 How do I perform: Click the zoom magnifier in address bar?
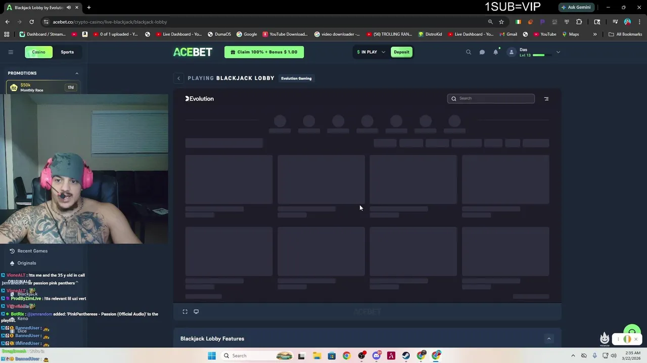click(490, 22)
